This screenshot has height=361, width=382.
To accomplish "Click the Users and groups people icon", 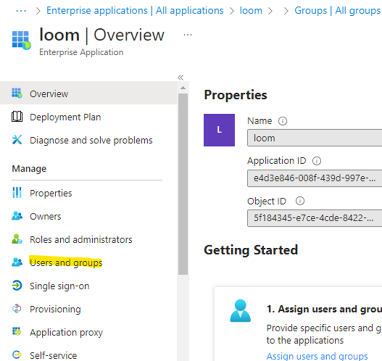I will [x=17, y=262].
